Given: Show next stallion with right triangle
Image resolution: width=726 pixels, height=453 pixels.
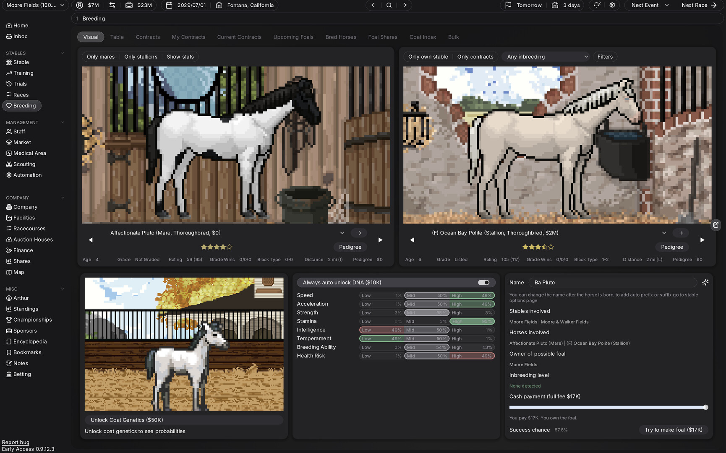Looking at the screenshot, I should pyautogui.click(x=702, y=240).
